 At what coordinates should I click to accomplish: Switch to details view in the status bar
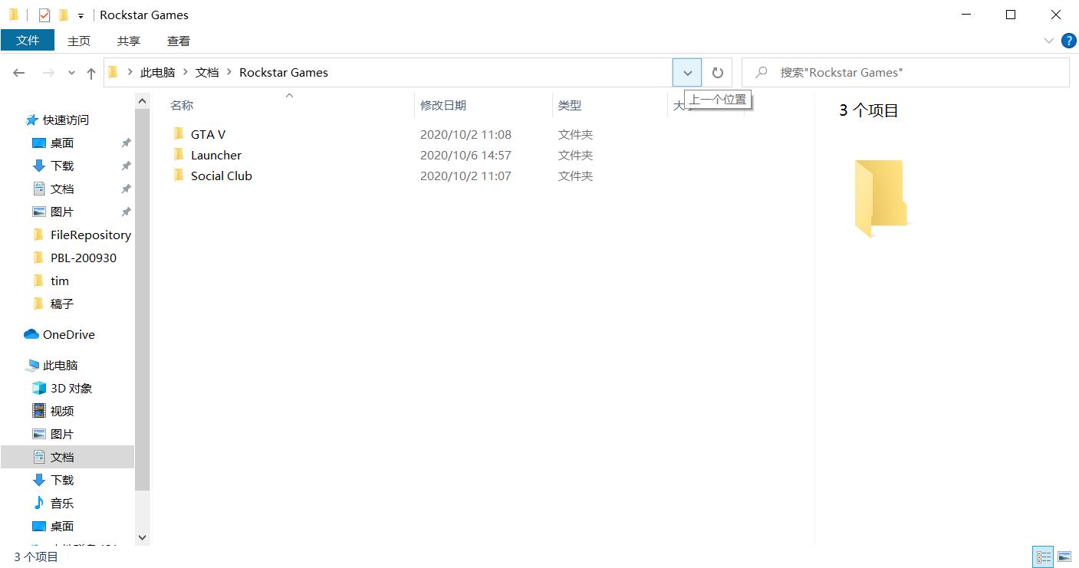point(1044,557)
